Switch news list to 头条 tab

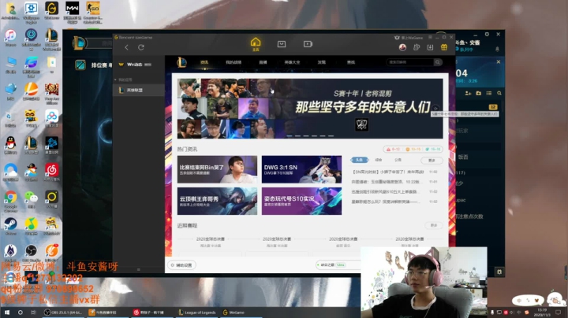[x=359, y=160]
